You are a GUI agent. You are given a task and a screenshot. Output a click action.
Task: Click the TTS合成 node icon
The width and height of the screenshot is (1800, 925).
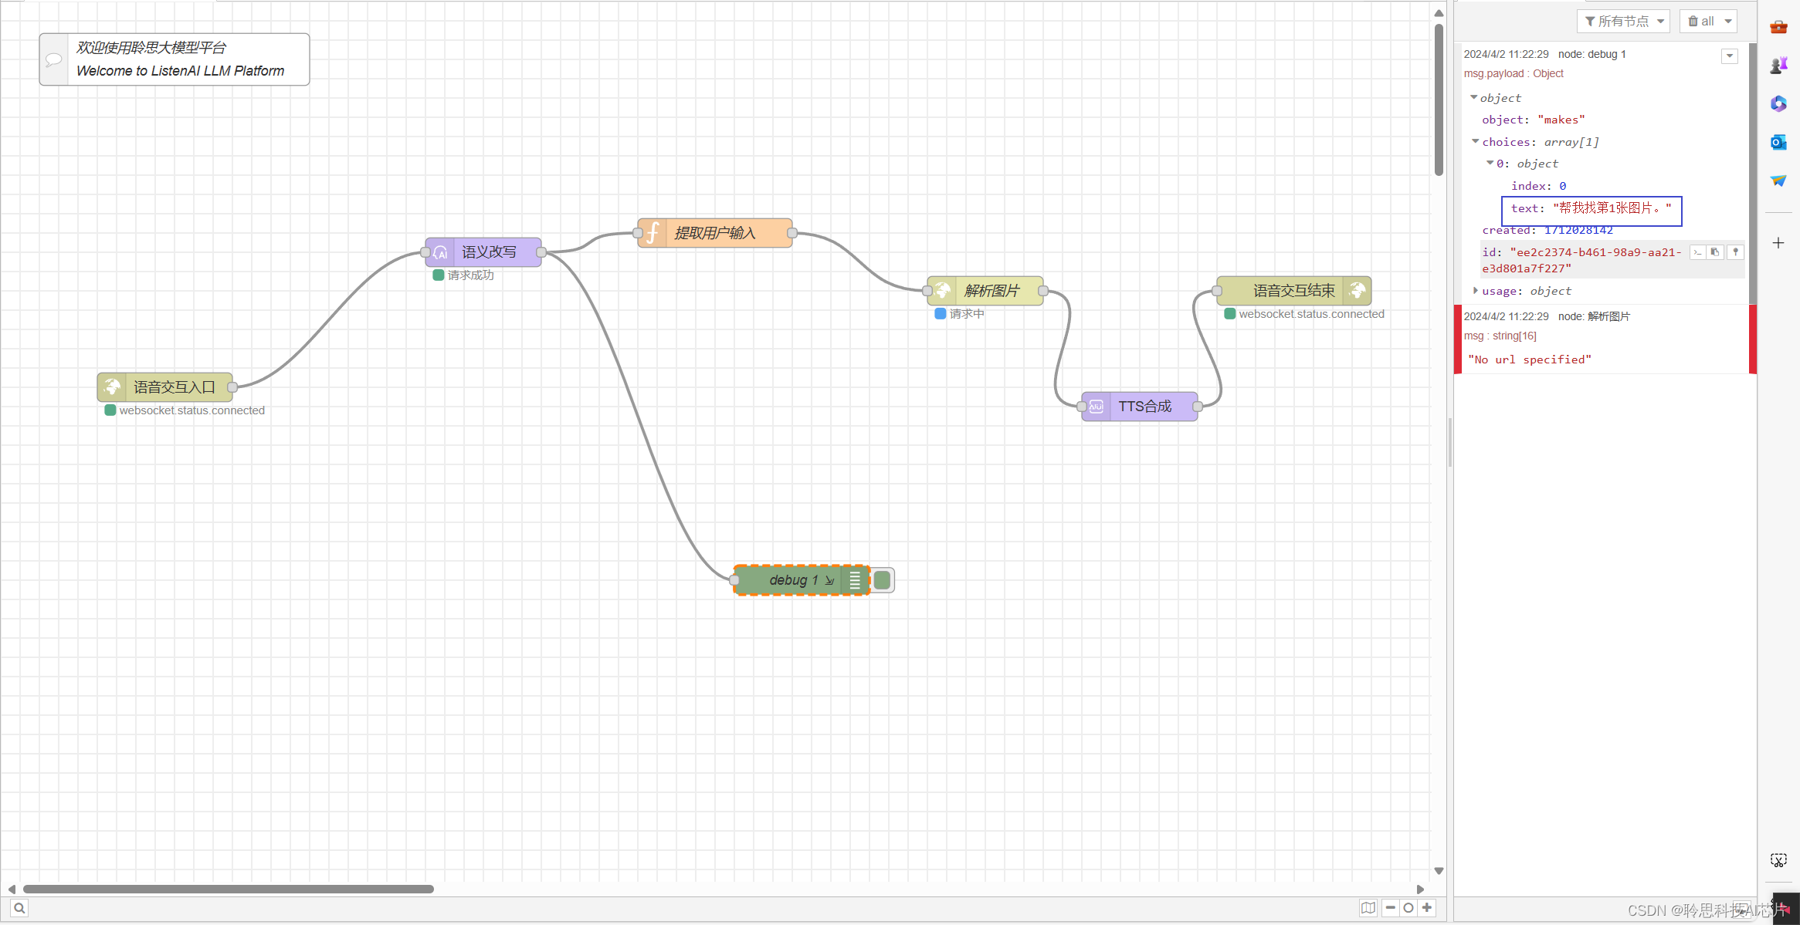(x=1096, y=407)
